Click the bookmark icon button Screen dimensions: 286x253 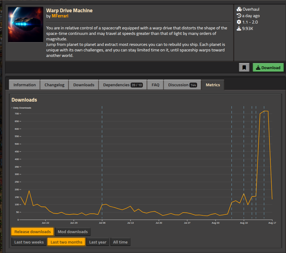point(244,68)
